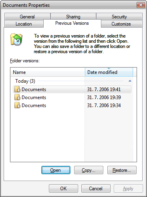Open the Customize tab

pos(121,24)
